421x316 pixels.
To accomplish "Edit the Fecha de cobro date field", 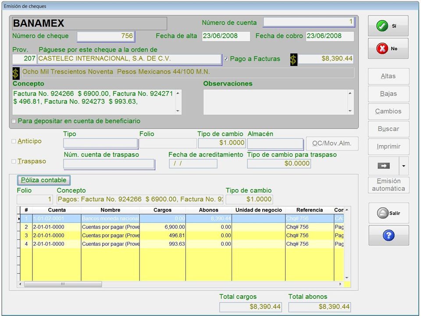I will coord(330,36).
